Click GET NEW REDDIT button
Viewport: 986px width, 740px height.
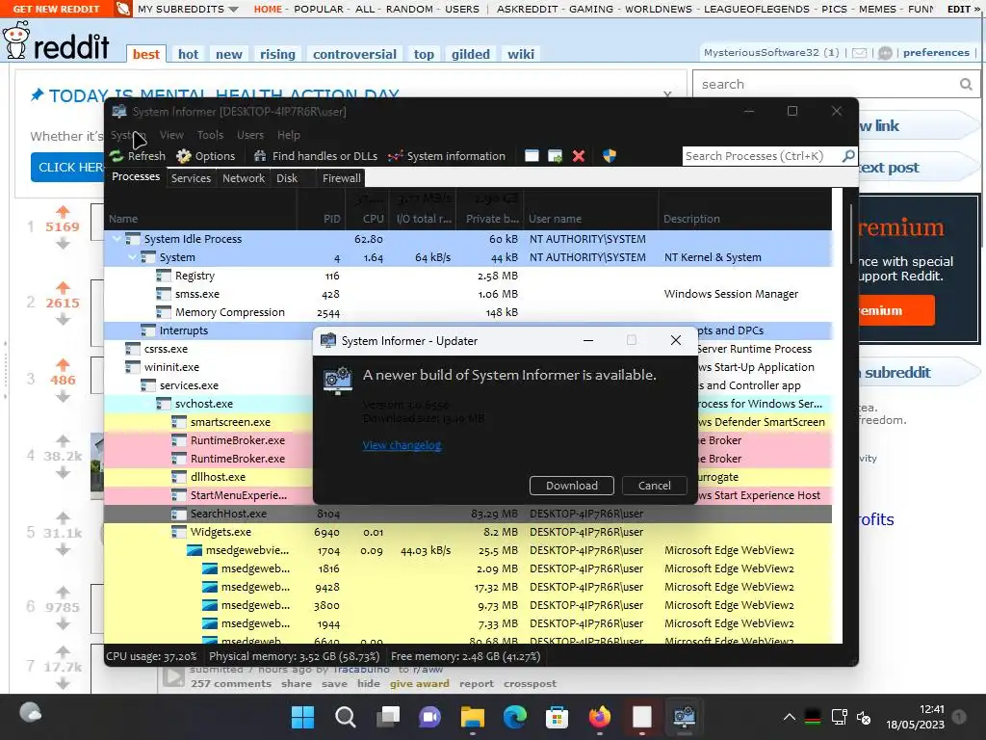(57, 9)
